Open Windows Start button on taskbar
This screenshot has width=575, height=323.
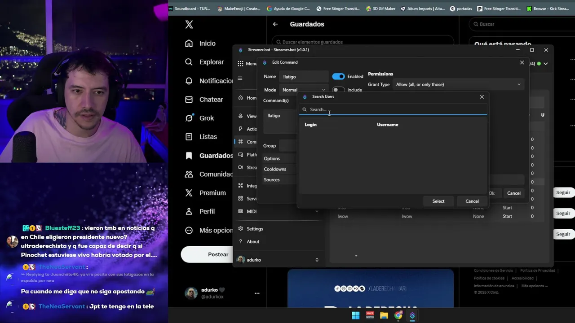click(x=355, y=315)
